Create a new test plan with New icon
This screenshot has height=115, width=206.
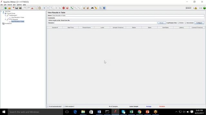(2, 8)
